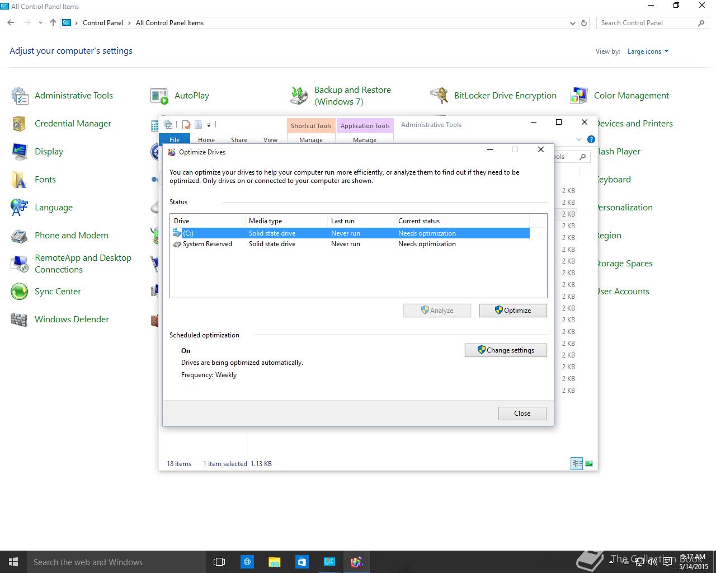Open the browser globe icon on taskbar
Screen dimensions: 716x573
(247, 562)
